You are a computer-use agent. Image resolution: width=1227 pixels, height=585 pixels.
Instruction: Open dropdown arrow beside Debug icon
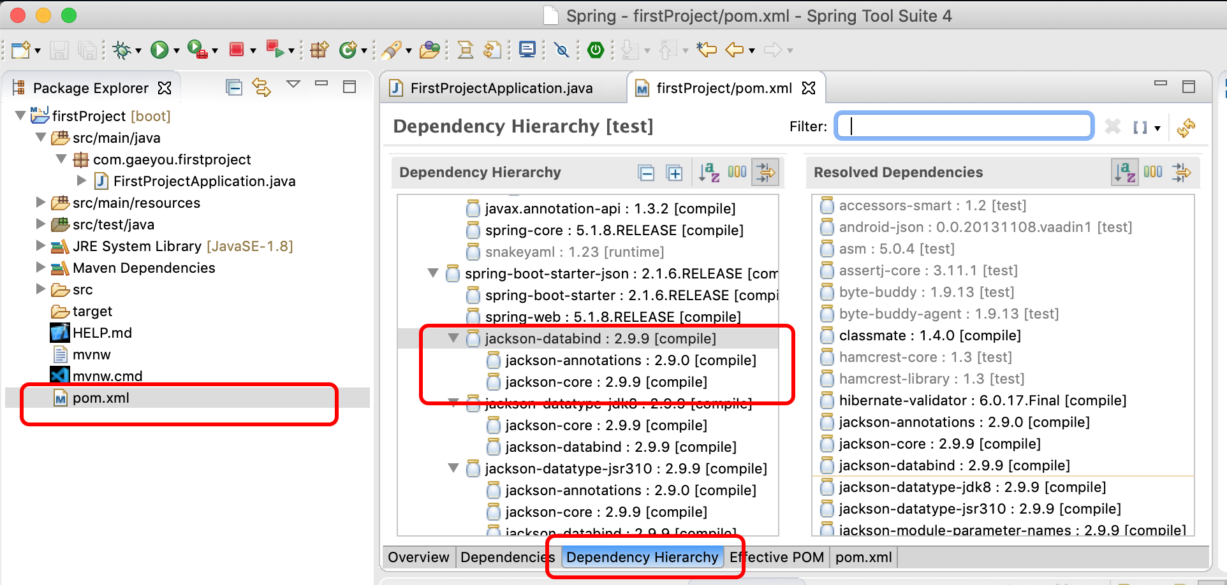pyautogui.click(x=138, y=50)
